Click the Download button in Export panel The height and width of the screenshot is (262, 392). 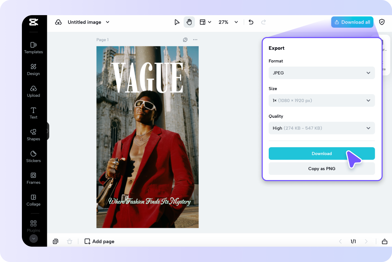(322, 153)
